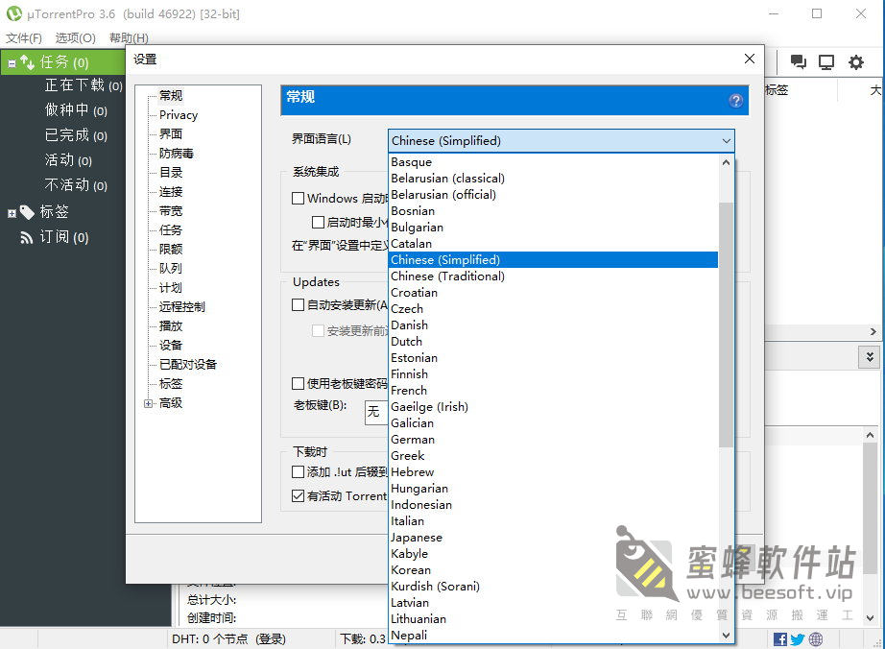Collapse the 界面语言 combo box arrow
Image resolution: width=885 pixels, height=649 pixels.
(726, 141)
